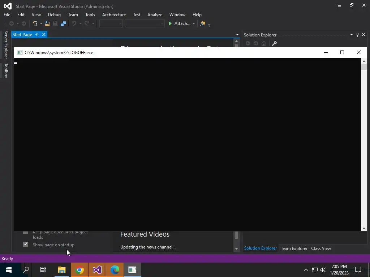Toggle Auto Hide pin on Solution Explorer
This screenshot has height=277, width=370.
click(x=357, y=35)
